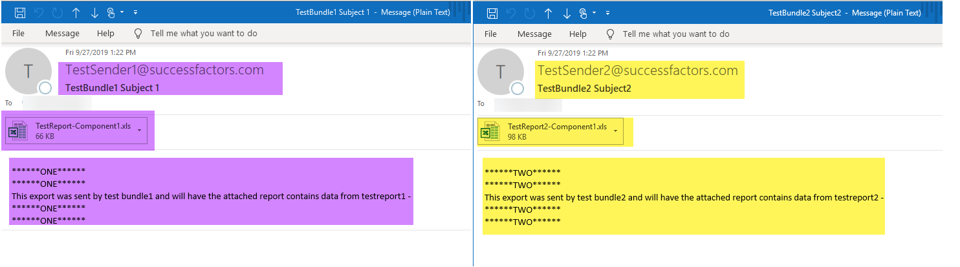This screenshot has width=960, height=267.
Task: Click sentence about test bundle2 export
Action: coord(684,197)
